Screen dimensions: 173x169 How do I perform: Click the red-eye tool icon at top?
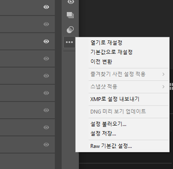coord(71,2)
